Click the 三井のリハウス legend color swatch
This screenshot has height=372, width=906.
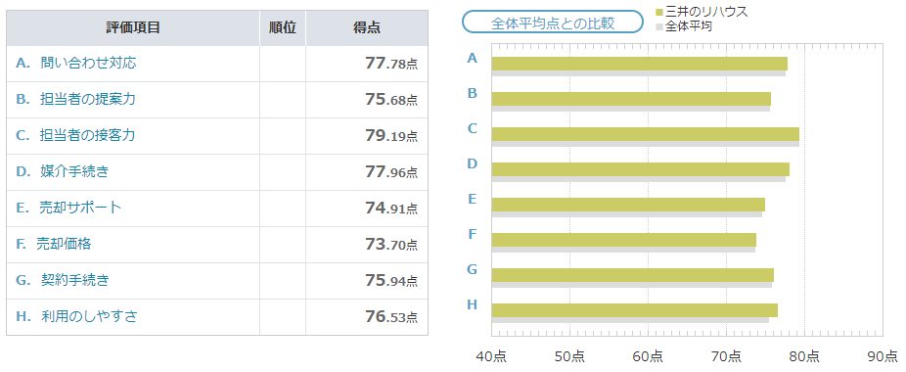click(659, 12)
